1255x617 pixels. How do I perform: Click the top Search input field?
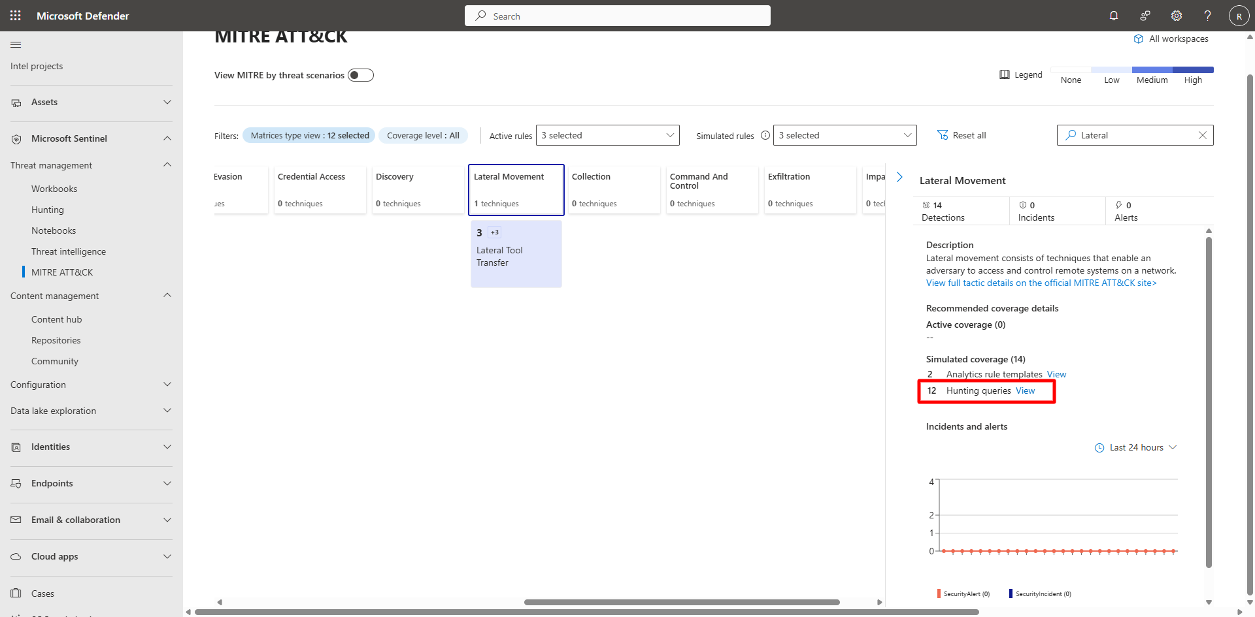[x=618, y=16]
